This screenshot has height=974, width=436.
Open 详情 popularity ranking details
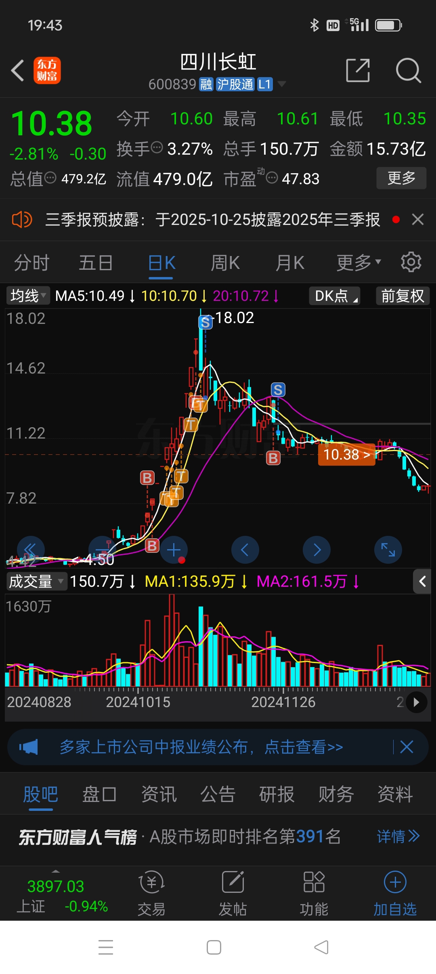click(398, 836)
